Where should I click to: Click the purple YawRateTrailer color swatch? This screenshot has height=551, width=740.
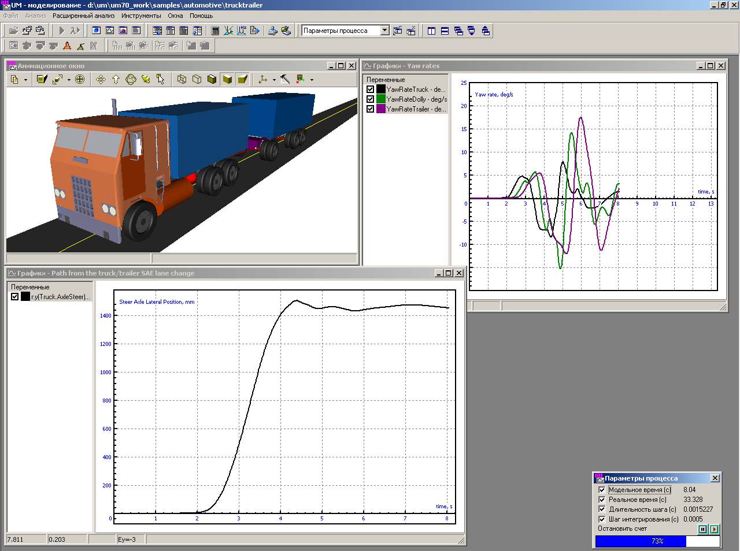(x=381, y=109)
